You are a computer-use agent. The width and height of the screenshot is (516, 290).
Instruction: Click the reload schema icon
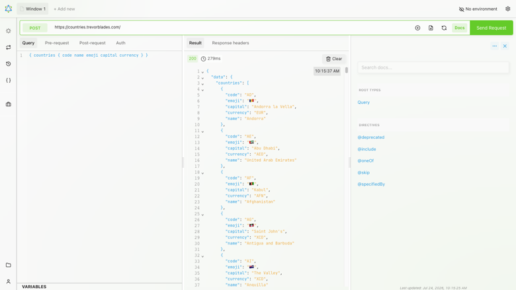point(444,28)
